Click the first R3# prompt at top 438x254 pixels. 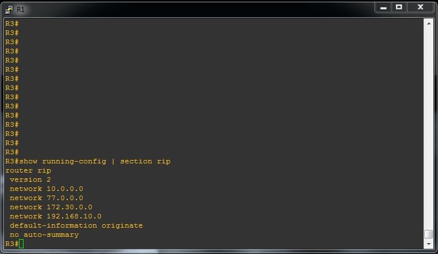click(x=11, y=24)
